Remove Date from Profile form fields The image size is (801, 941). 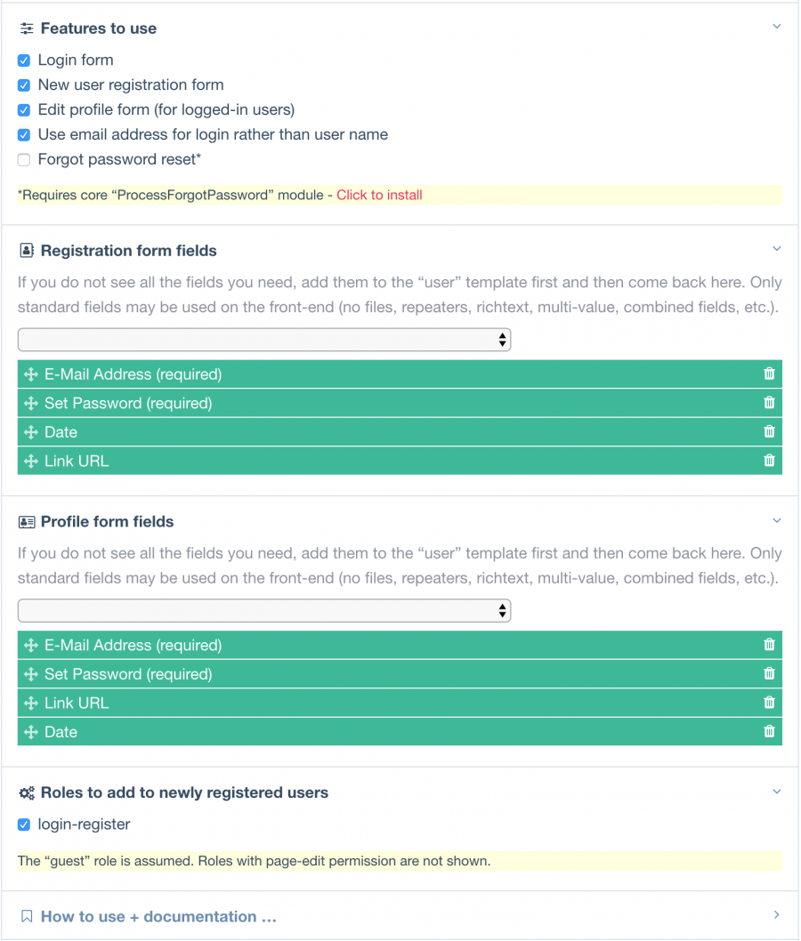(769, 731)
